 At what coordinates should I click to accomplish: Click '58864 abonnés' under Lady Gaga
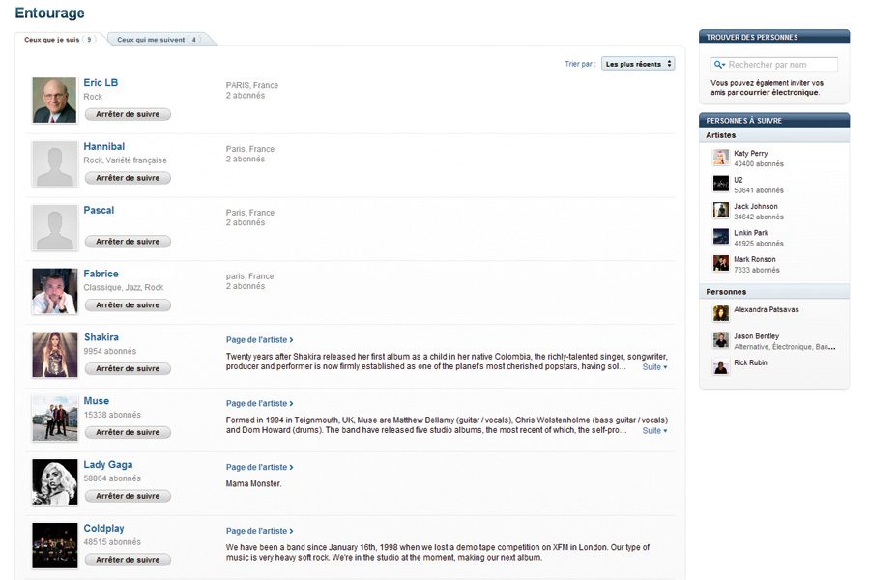pos(112,478)
